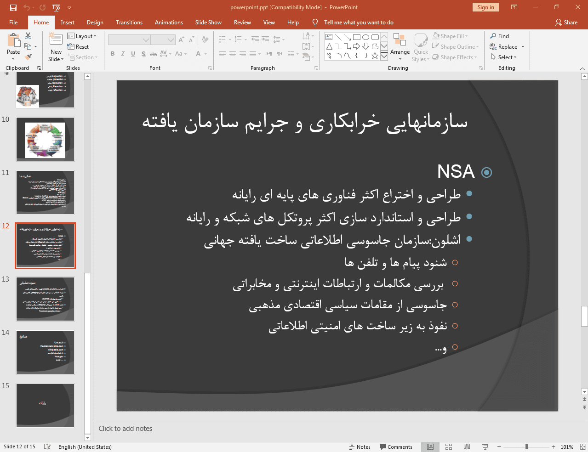Switch to Reading View icon
This screenshot has height=452, width=588.
(x=467, y=446)
